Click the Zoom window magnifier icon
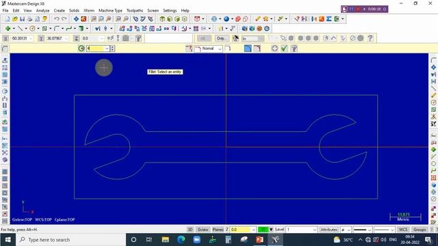The width and height of the screenshot is (438, 246). coord(94,19)
